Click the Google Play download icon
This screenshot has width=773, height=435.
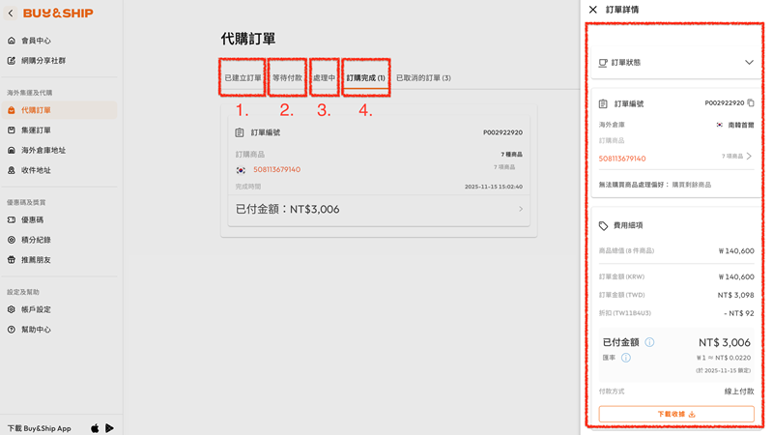[109, 428]
